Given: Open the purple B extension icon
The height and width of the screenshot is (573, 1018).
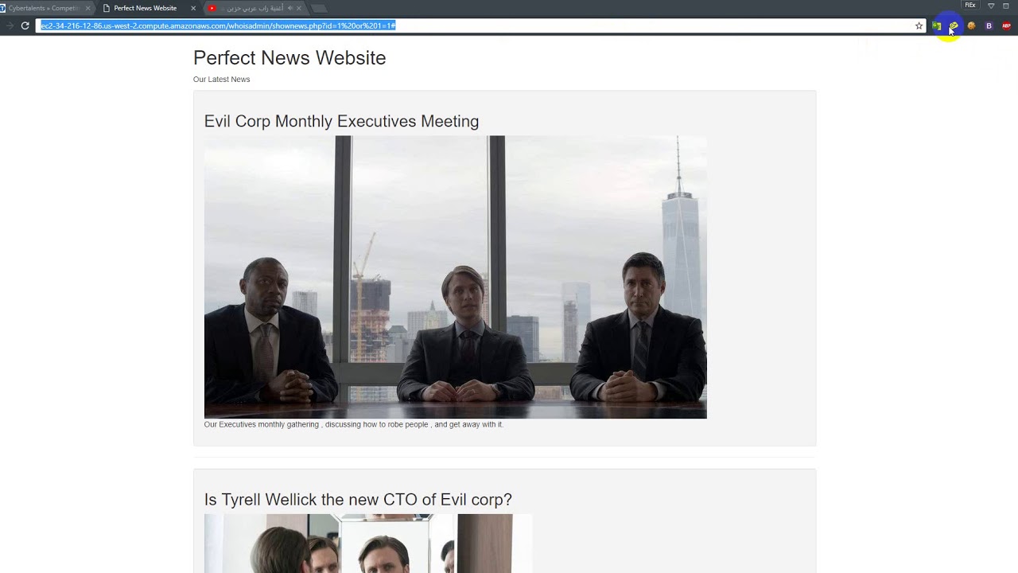Looking at the screenshot, I should pos(989,25).
